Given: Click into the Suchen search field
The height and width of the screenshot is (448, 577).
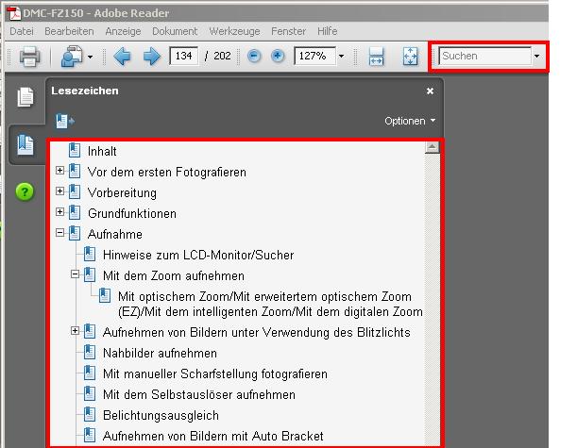Looking at the screenshot, I should (485, 56).
